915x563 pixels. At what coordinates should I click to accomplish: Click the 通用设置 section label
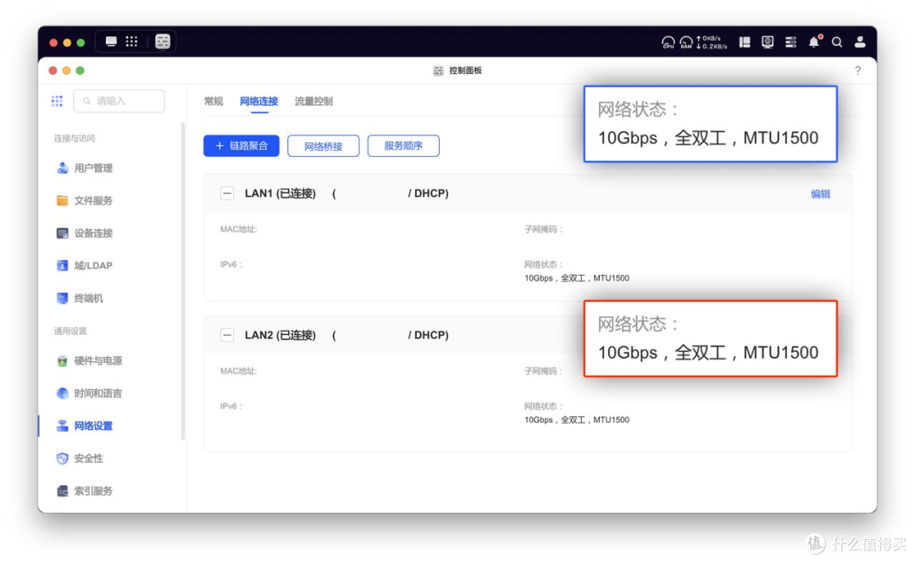pos(70,332)
